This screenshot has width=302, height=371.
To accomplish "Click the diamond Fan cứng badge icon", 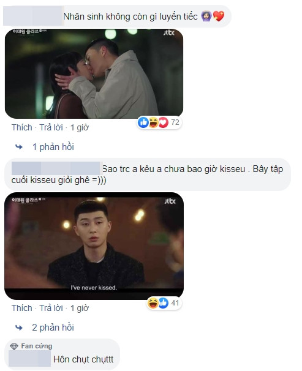I will [14, 347].
